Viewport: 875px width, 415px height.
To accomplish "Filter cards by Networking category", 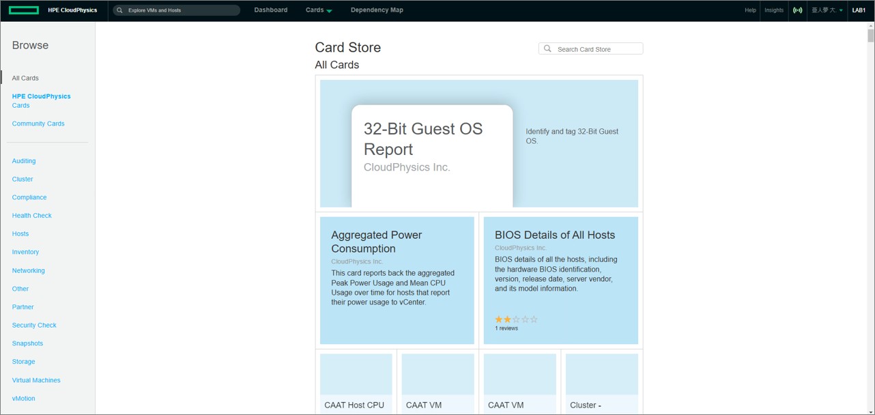I will click(x=28, y=270).
